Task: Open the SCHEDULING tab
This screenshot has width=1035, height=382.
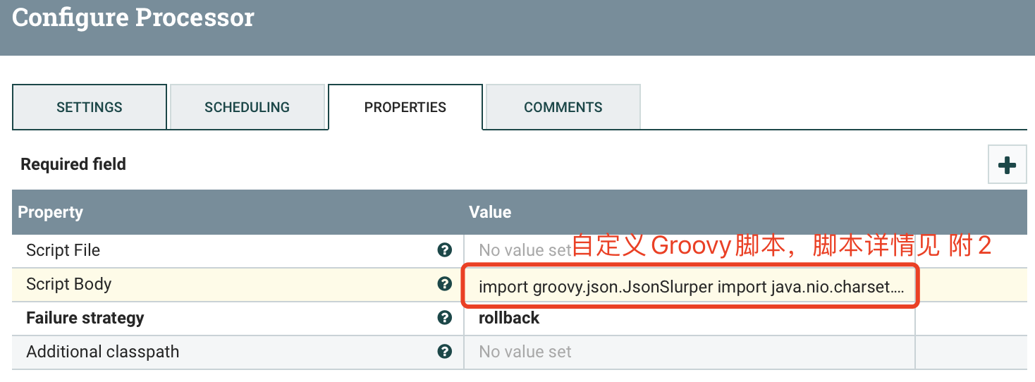Action: (x=247, y=107)
